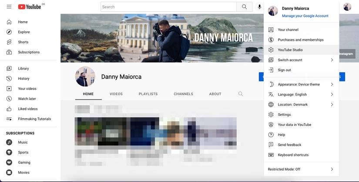
Task: Switch to the VIDEOS channel tab
Action: point(116,94)
